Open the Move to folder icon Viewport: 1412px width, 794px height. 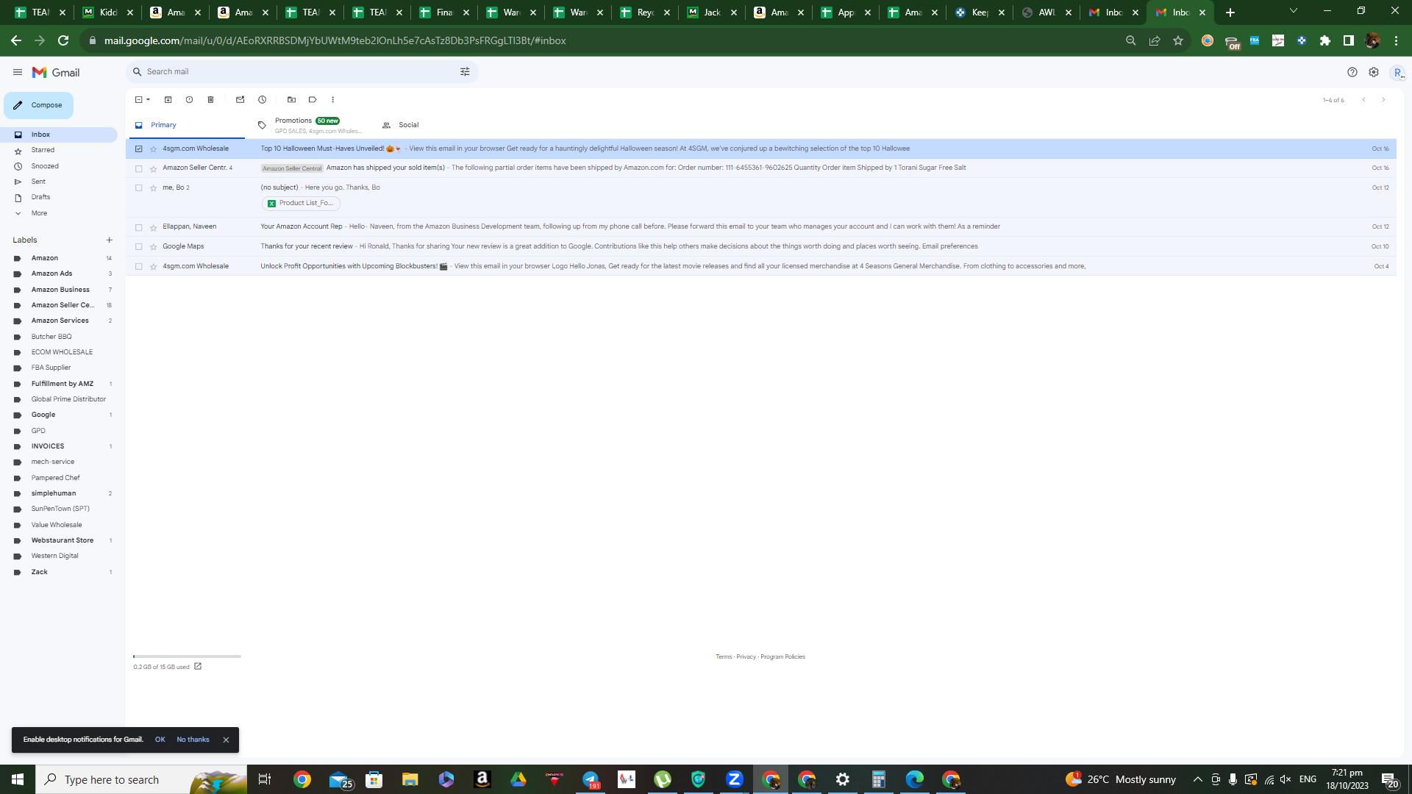[x=291, y=100]
